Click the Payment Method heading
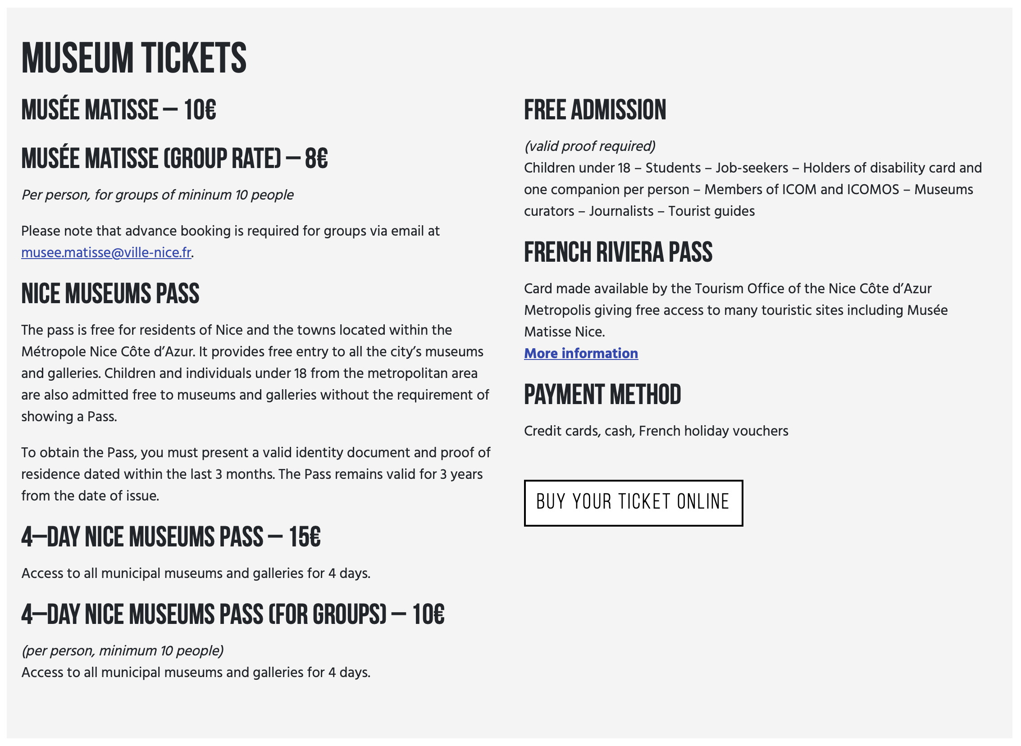1021x746 pixels. pos(602,394)
